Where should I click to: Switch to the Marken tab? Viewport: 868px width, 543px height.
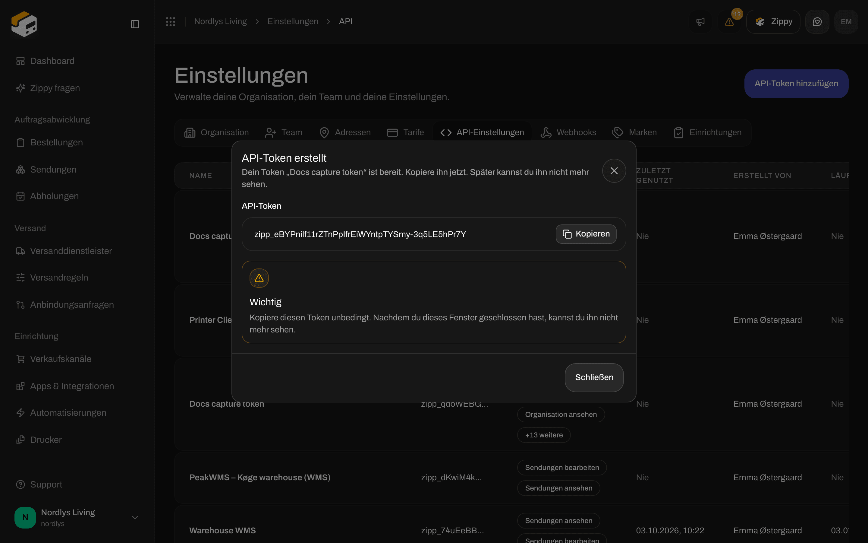click(634, 132)
